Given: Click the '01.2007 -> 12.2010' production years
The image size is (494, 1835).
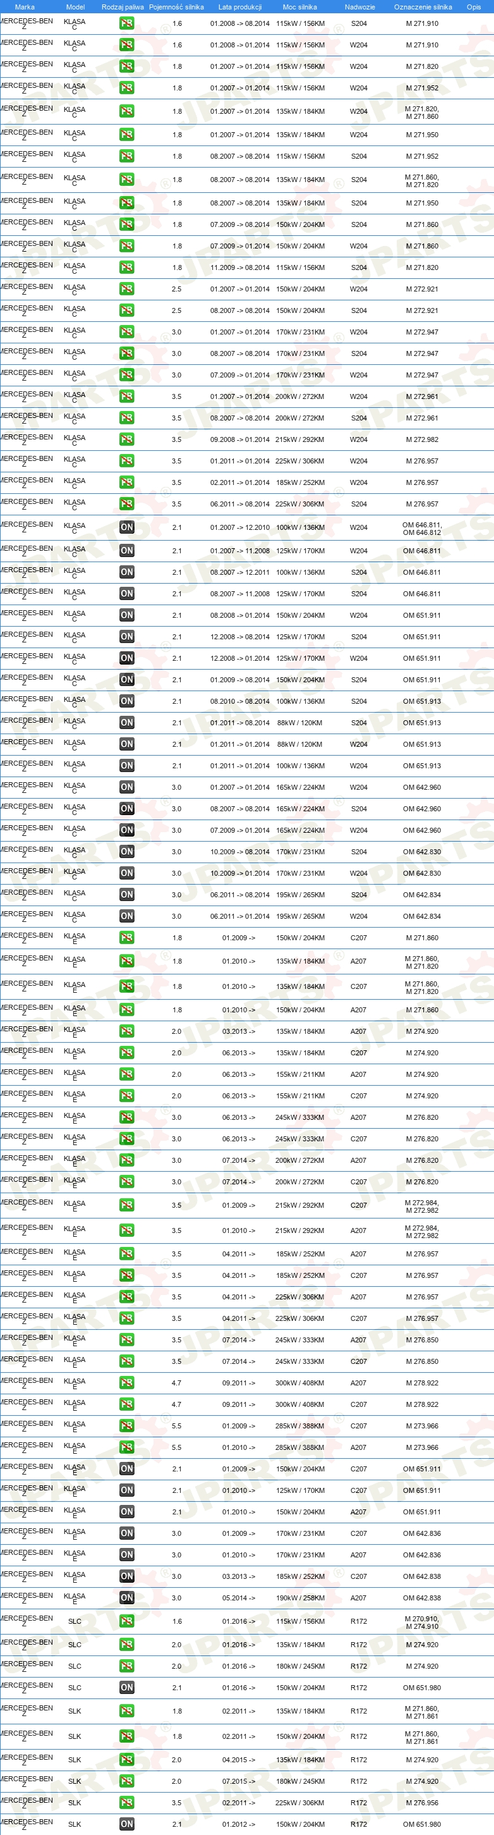Looking at the screenshot, I should pos(240,528).
